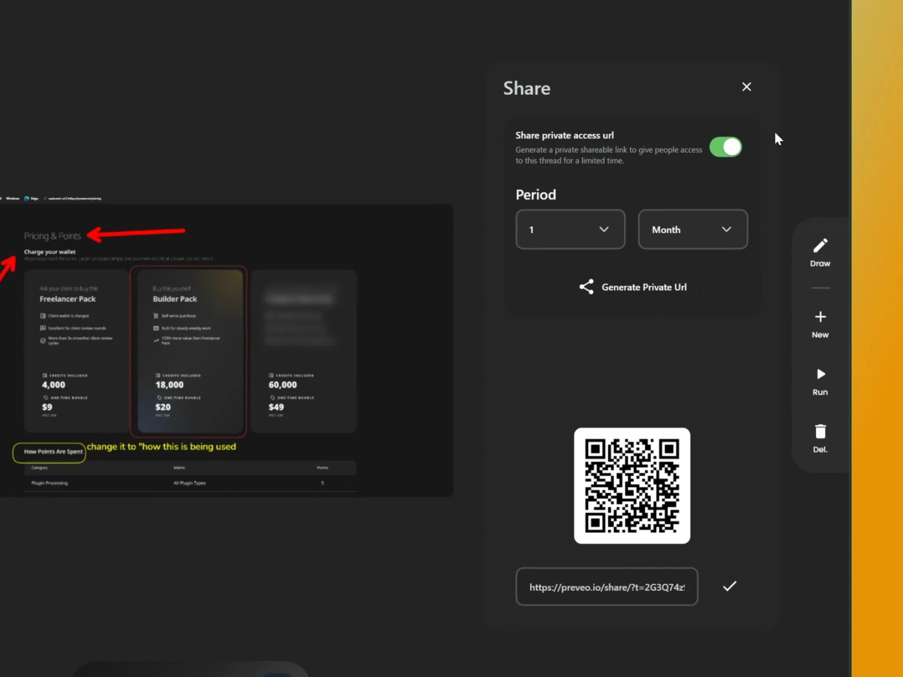Screen dimensions: 903x677
Task: Click the Plugin Processing table row
Action: tap(190, 483)
